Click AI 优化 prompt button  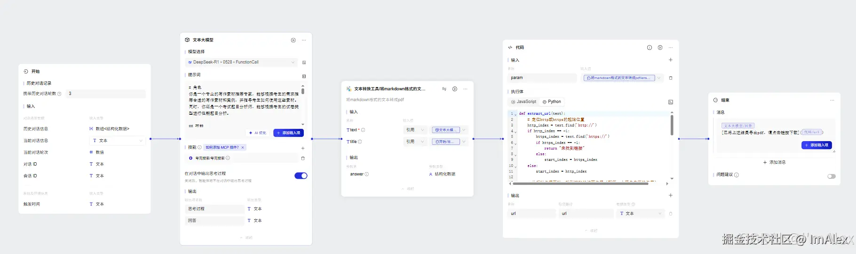point(258,133)
